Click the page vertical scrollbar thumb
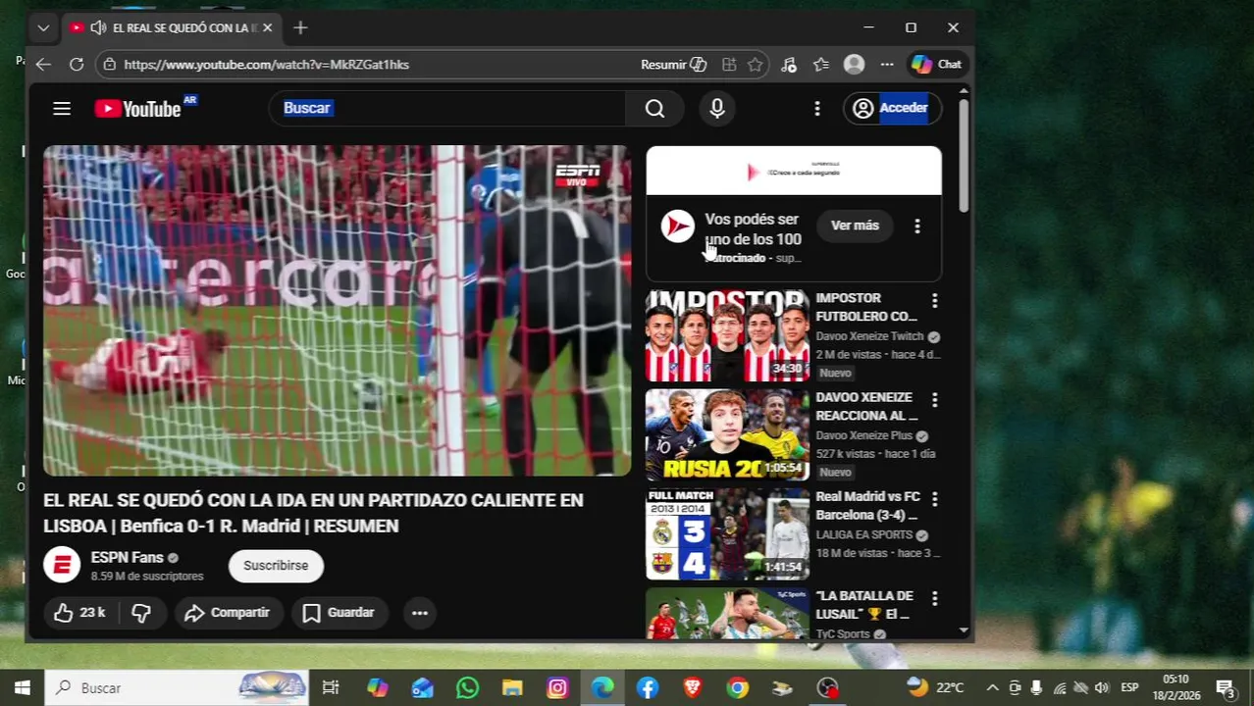Image resolution: width=1254 pixels, height=706 pixels. coord(965,154)
